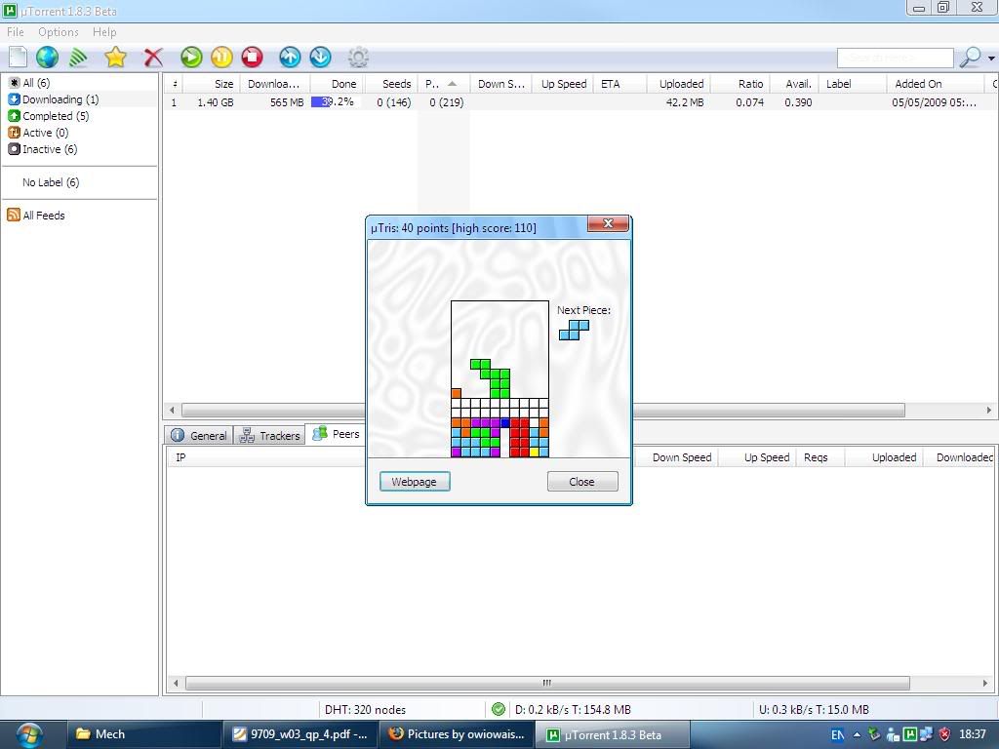Click the toolbar search input field
This screenshot has height=749, width=999.
pos(896,58)
